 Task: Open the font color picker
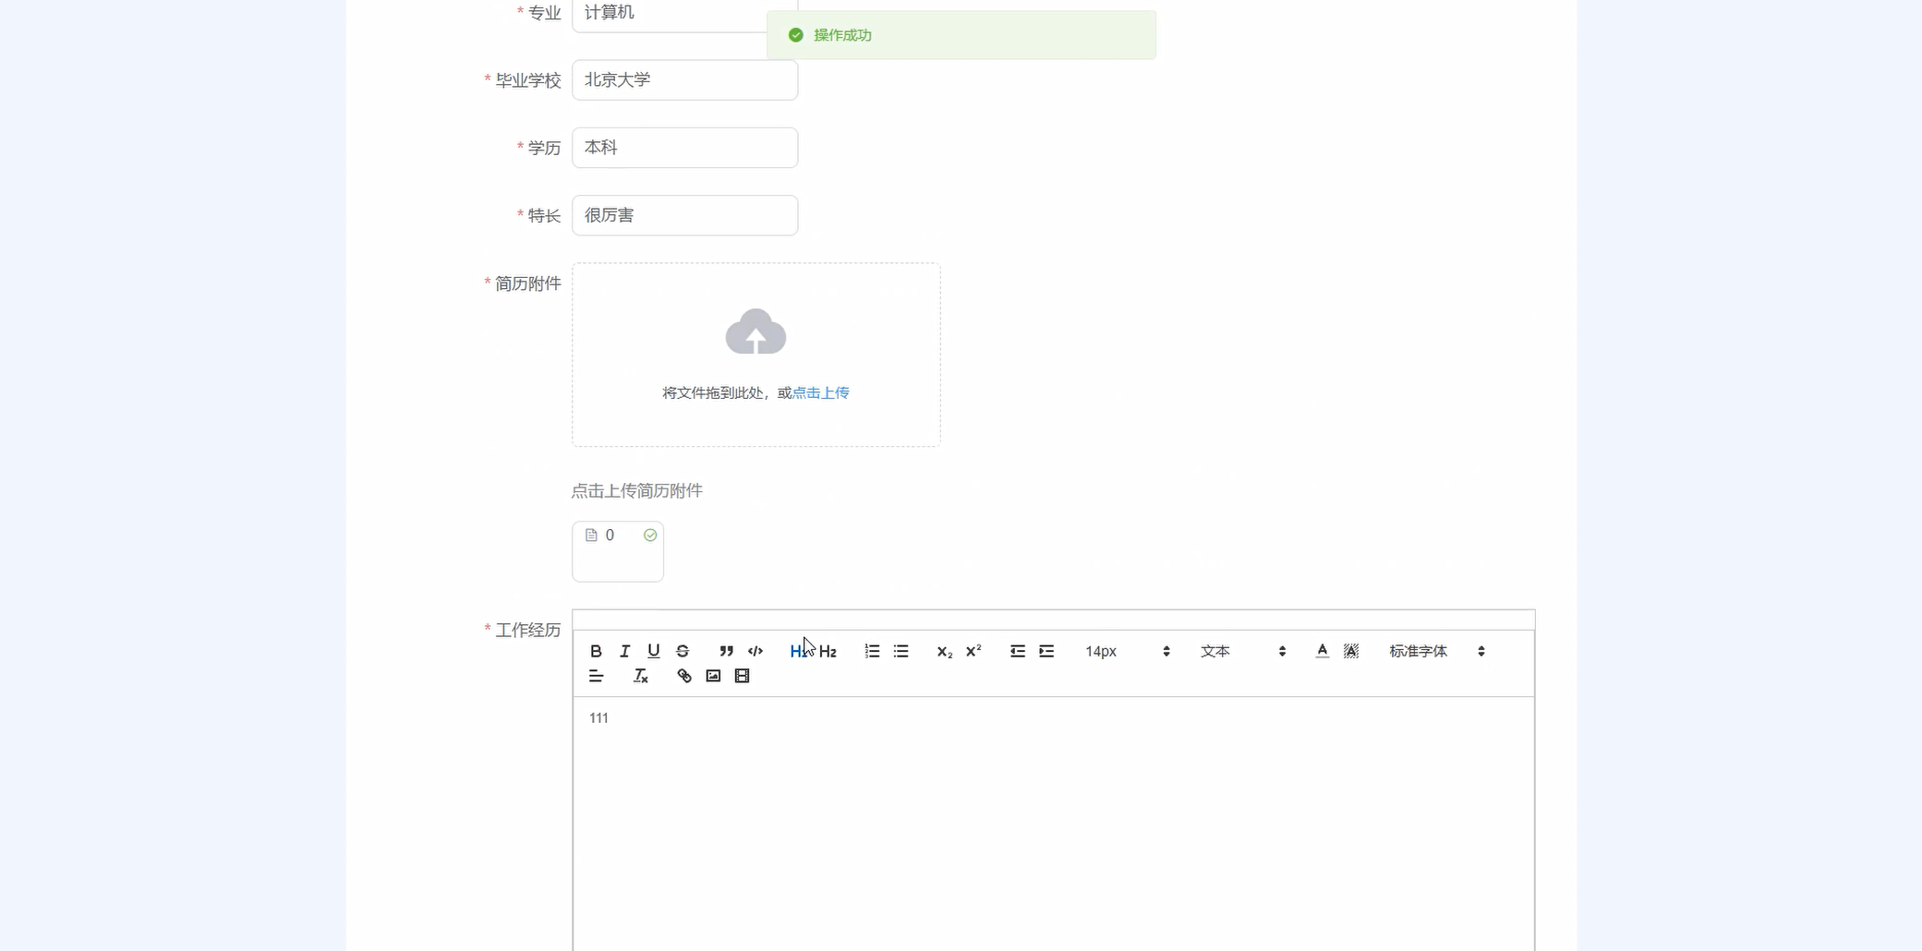[1323, 651]
